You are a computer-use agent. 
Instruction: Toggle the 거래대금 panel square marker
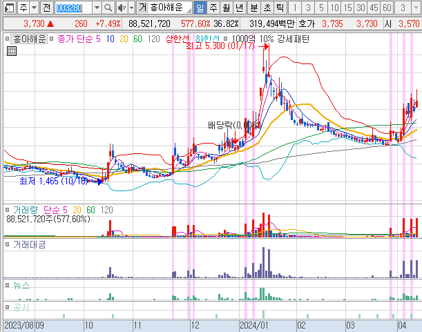(8, 244)
